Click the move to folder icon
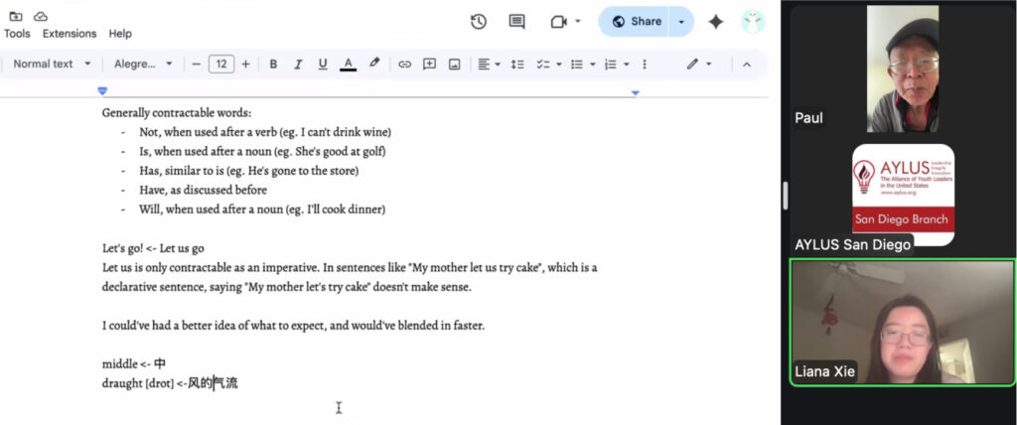Viewport: 1017px width, 425px height. [x=15, y=16]
